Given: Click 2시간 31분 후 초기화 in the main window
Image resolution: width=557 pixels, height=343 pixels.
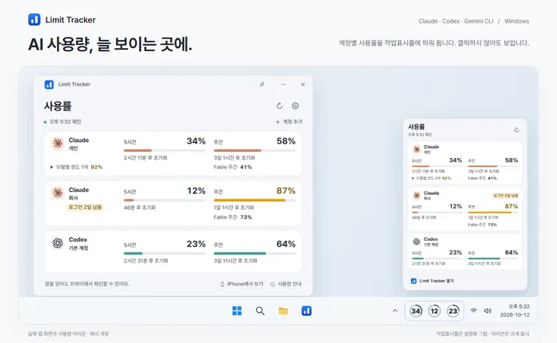Looking at the screenshot, I should click(x=146, y=260).
